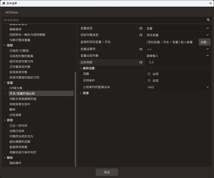This screenshot has width=214, height=178.
Task: Reset the 比较常数 property value
Action: coord(141,62)
